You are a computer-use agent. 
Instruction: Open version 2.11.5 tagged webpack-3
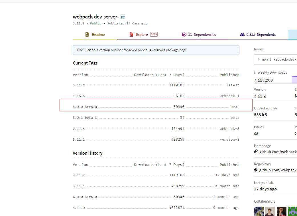click(79, 129)
